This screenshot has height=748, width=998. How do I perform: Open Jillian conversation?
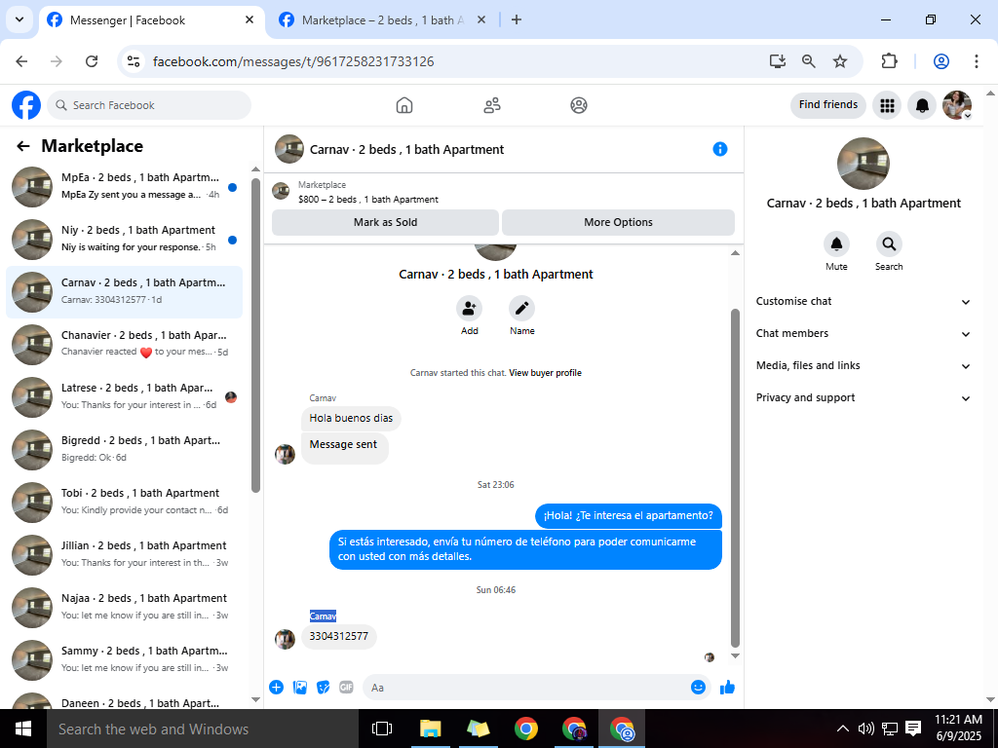click(124, 554)
